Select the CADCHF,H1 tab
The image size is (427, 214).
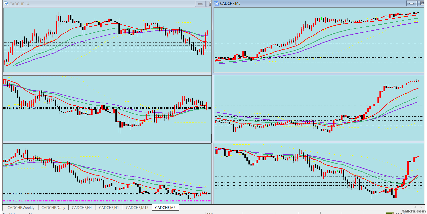(x=109, y=208)
